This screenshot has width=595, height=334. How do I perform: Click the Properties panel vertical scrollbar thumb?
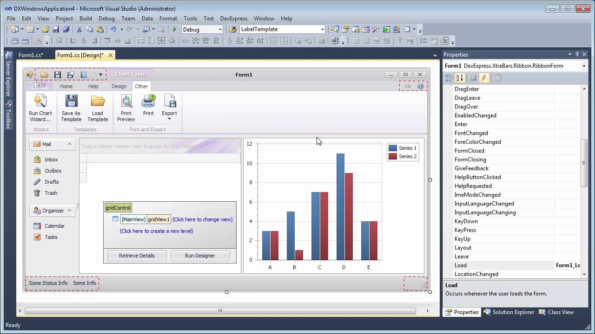[x=584, y=162]
